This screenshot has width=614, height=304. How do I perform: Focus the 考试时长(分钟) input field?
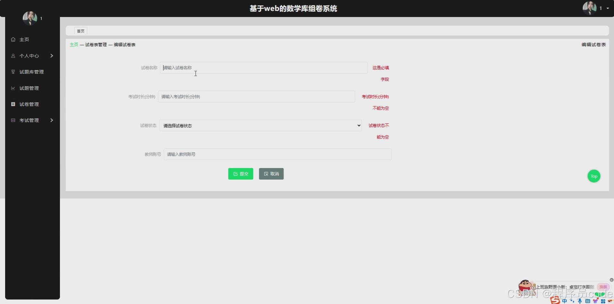(x=256, y=97)
